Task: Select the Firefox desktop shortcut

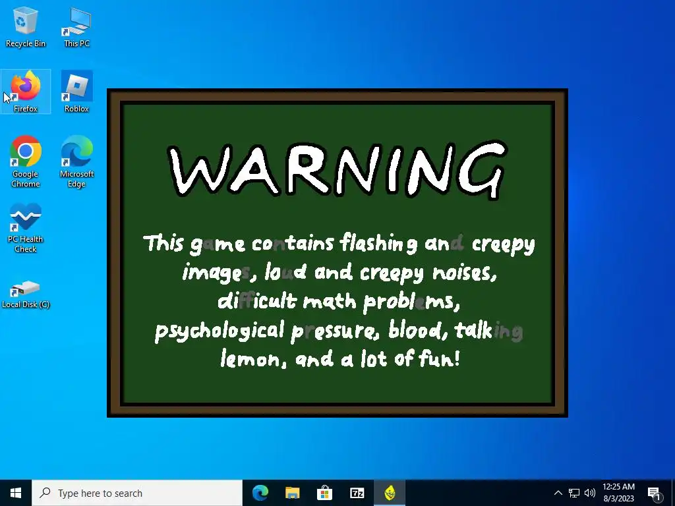Action: tap(26, 92)
